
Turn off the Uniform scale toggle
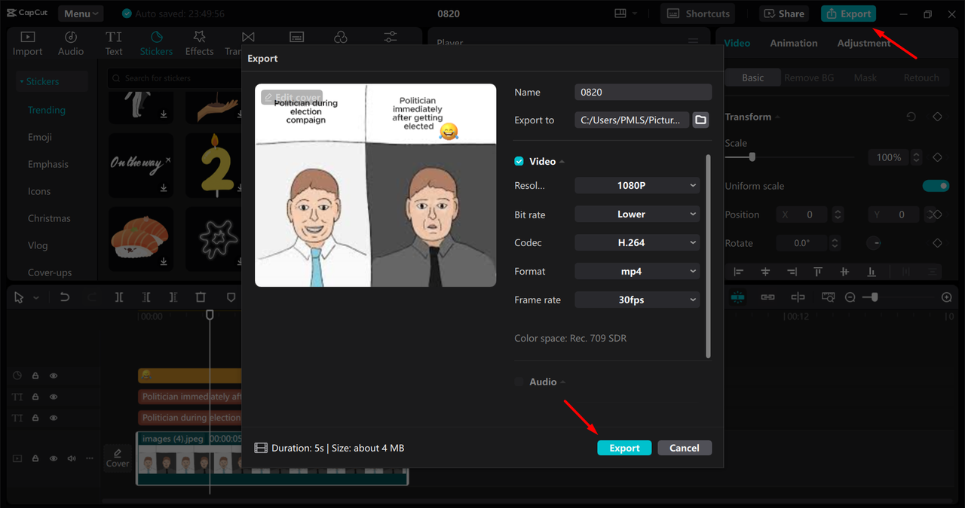936,186
